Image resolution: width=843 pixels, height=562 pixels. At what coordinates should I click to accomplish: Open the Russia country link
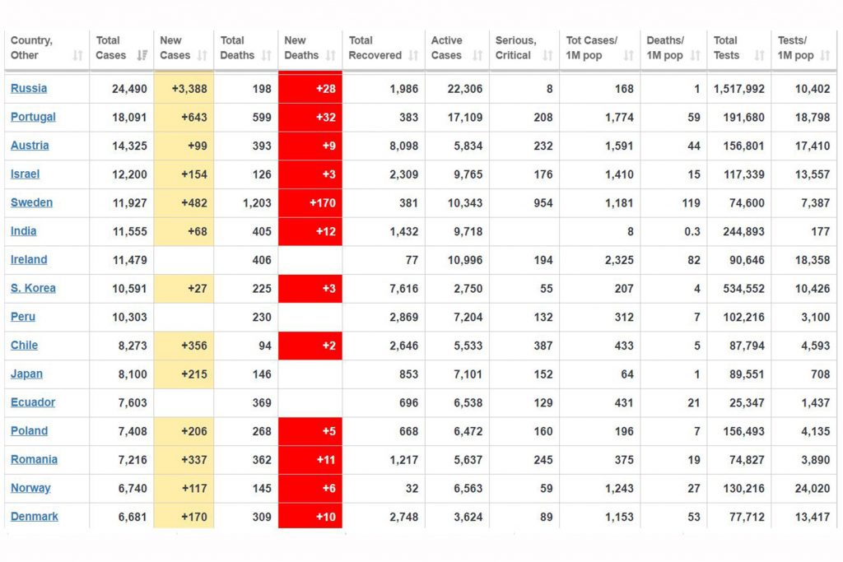[x=29, y=88]
